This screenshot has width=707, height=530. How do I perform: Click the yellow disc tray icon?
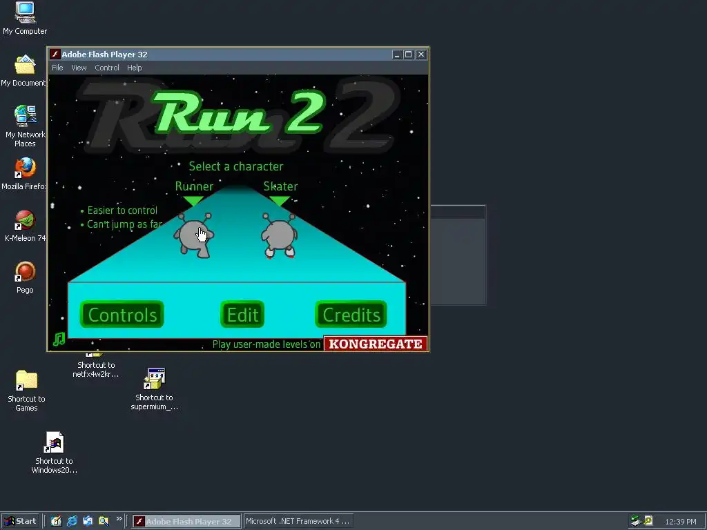648,520
